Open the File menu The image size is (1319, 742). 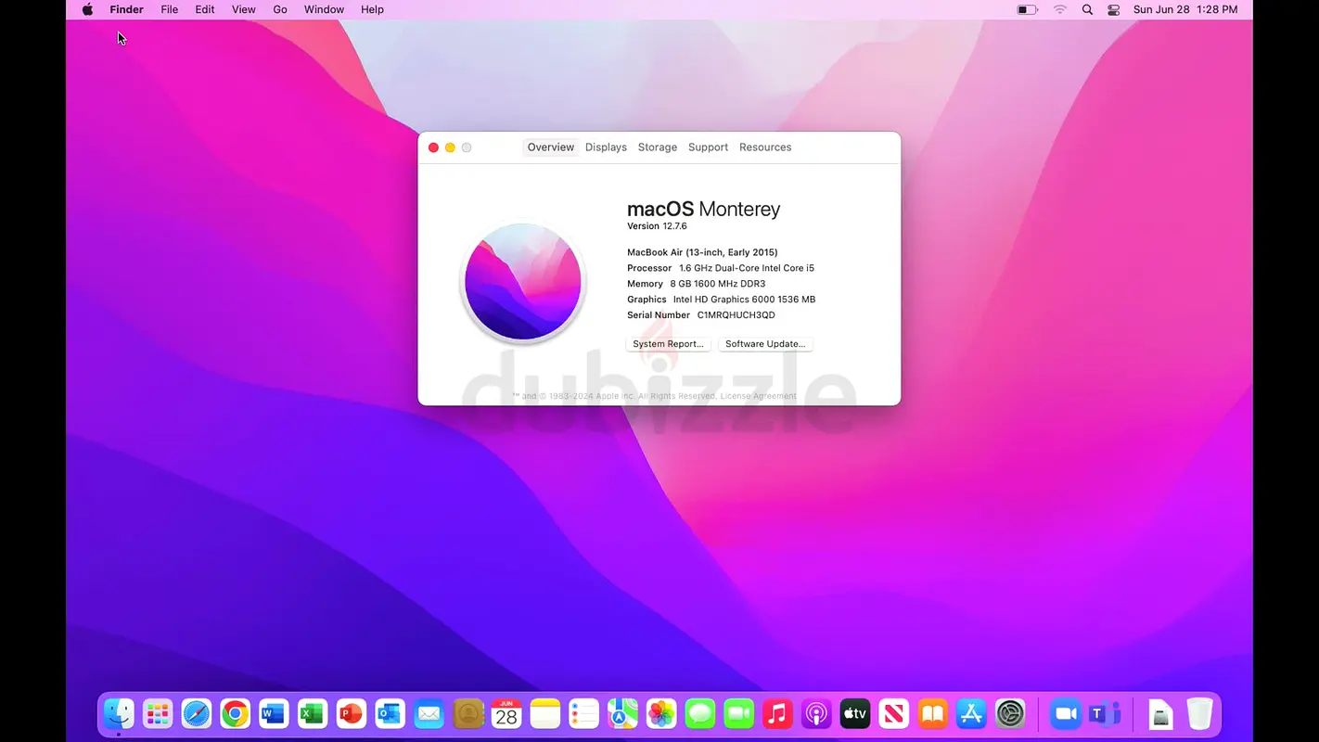(170, 9)
